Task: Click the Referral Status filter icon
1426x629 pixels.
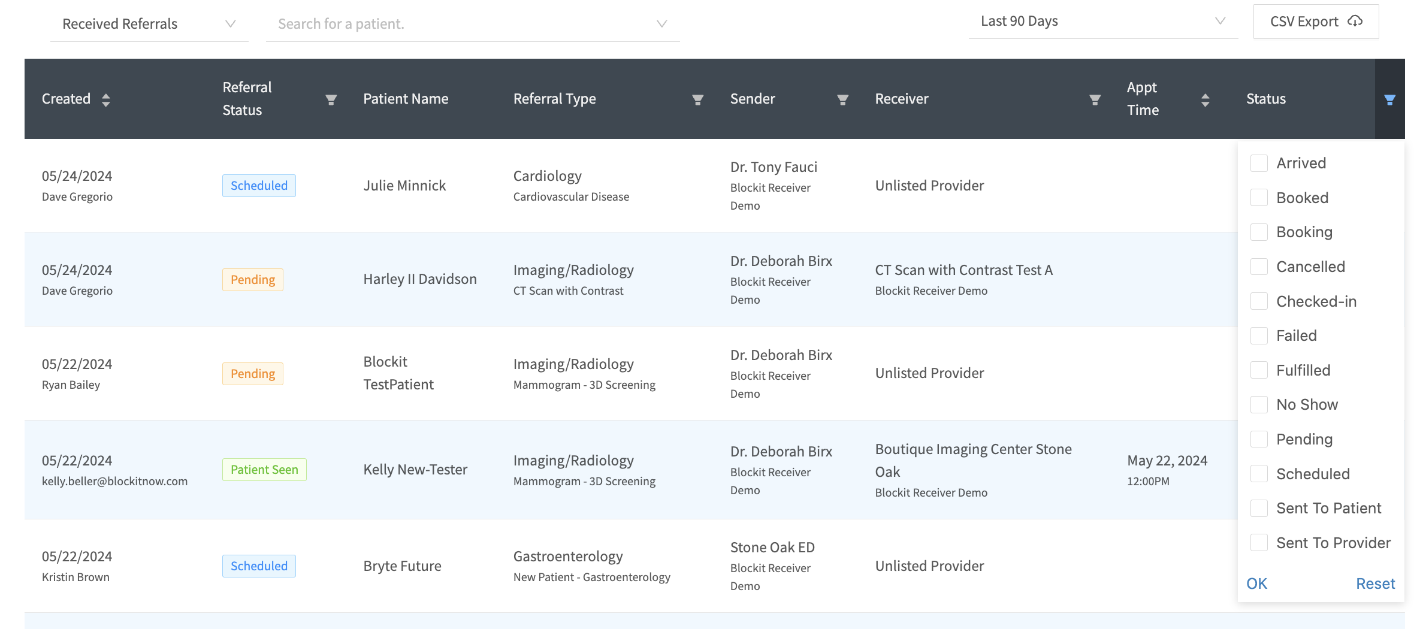Action: (331, 99)
